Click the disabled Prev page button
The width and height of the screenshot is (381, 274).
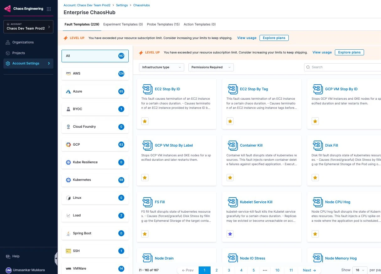[188, 270]
